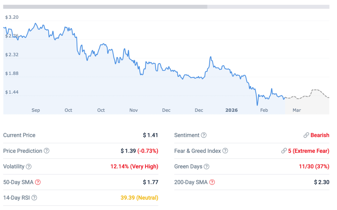Click the $1.39 price prediction value
Viewport: 337px width, 210px height.
coord(128,151)
